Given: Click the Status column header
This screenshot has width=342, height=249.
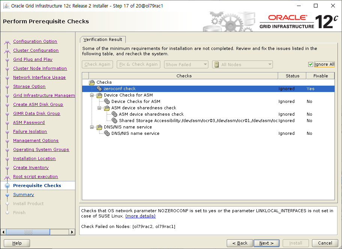Looking at the screenshot, I should [x=292, y=76].
